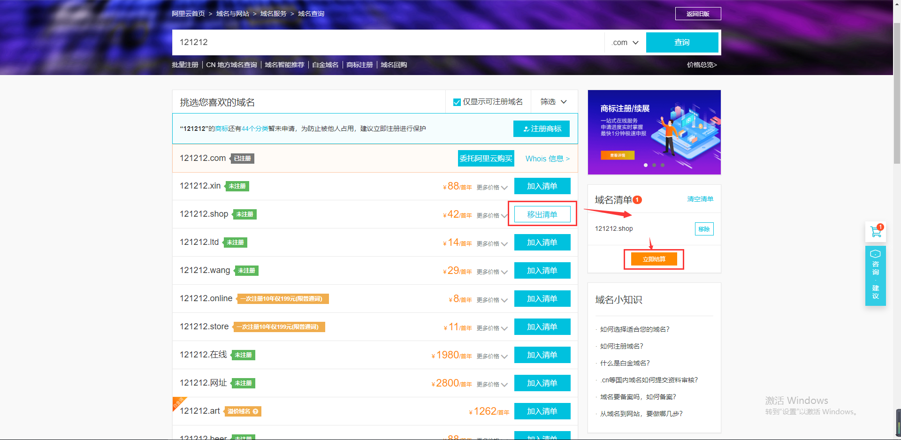Viewport: 901px width, 440px height.
Task: Clear the domain list
Action: pyautogui.click(x=700, y=199)
